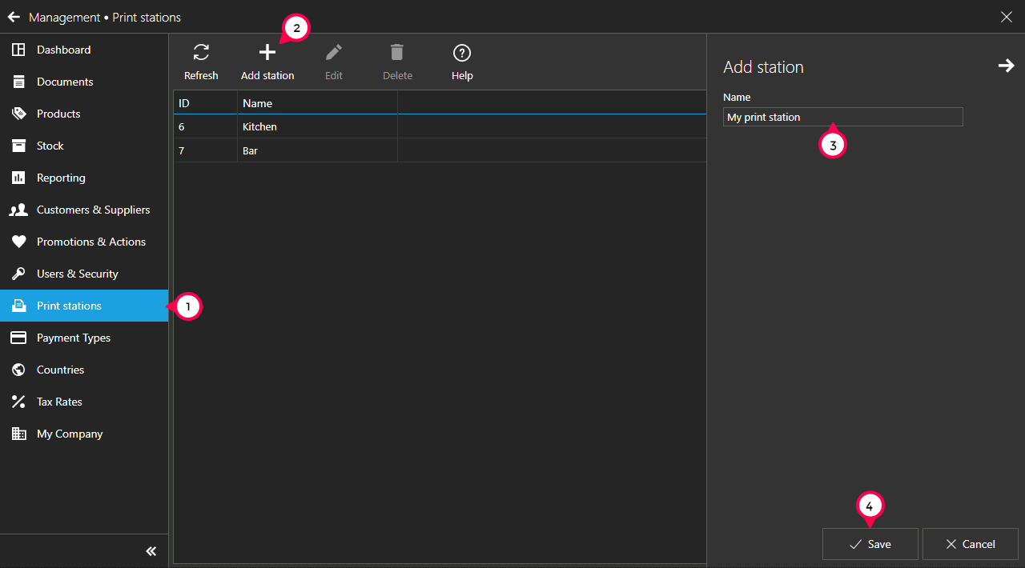
Task: Close the Management window
Action: click(1007, 17)
